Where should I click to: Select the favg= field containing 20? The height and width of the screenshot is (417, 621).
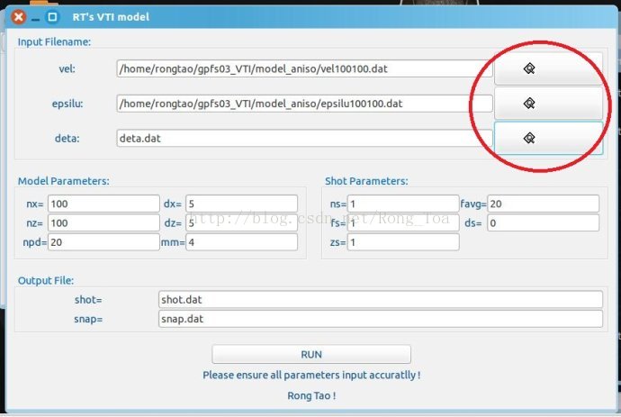point(543,204)
